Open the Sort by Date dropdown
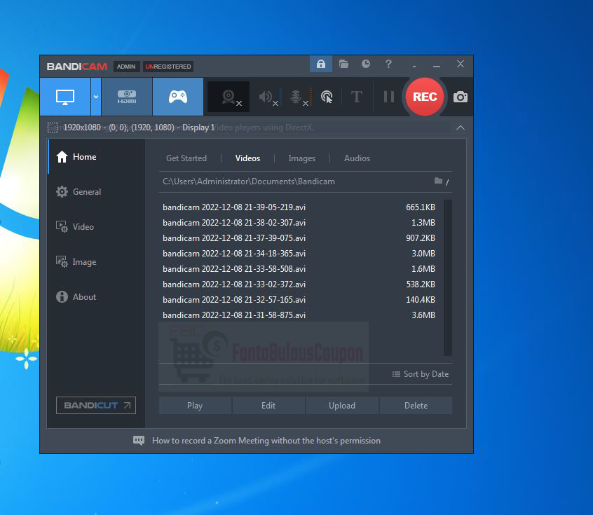The image size is (593, 515). pyautogui.click(x=421, y=374)
